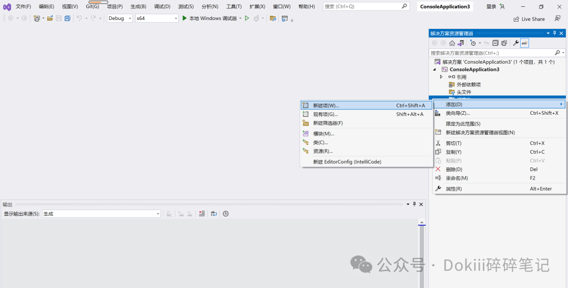Viewport: 568px width, 288px height.
Task: Click the Visual Studio logo icon
Action: (x=7, y=6)
